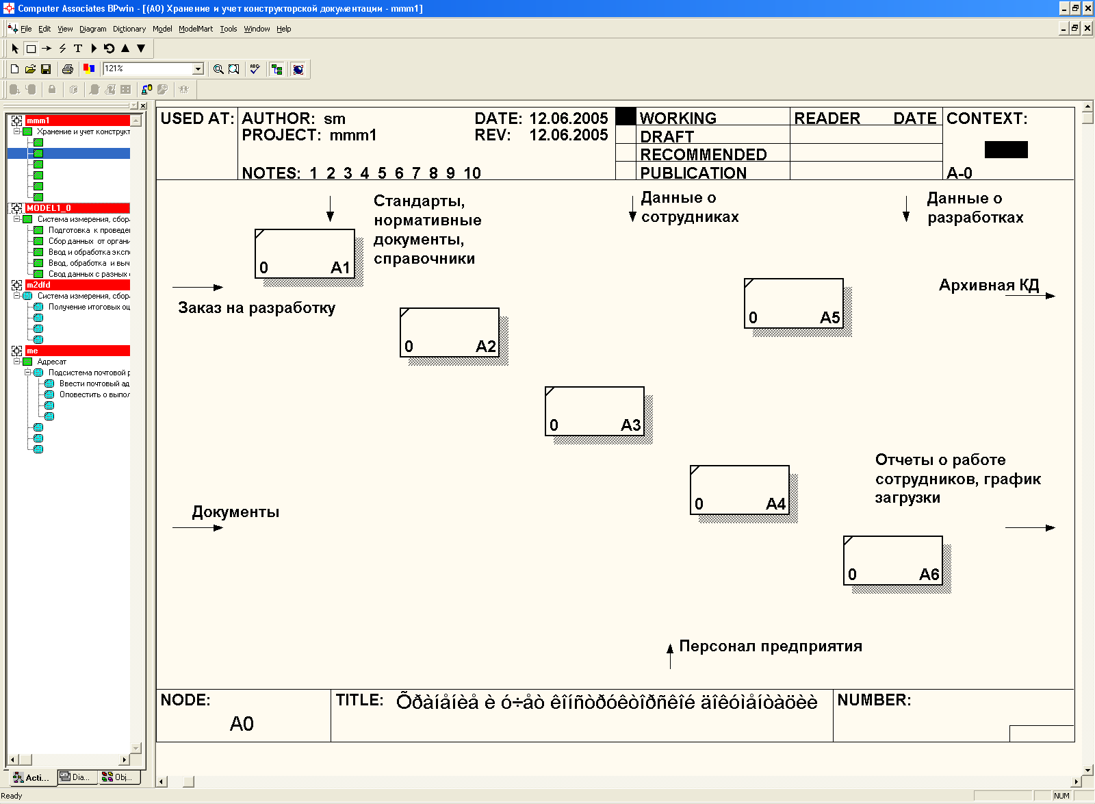Open the zoom percentage dropdown

tap(198, 68)
